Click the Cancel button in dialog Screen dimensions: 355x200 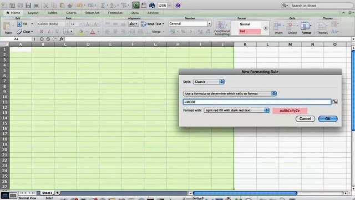tap(305, 118)
